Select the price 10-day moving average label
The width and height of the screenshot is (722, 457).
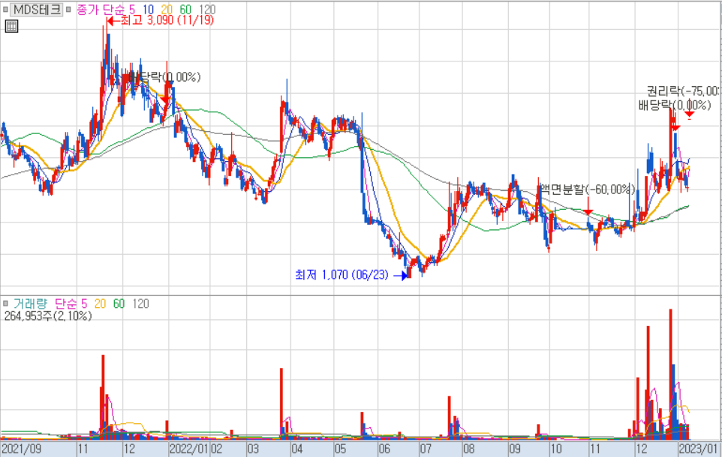(149, 9)
